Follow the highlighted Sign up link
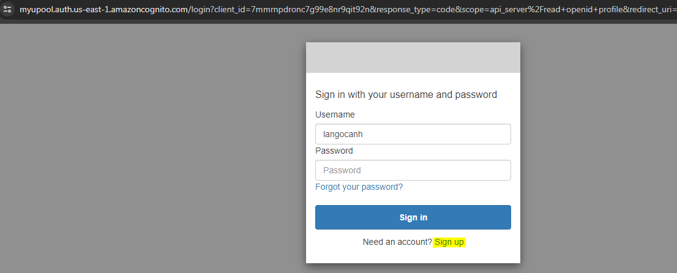Viewport: 677px width, 273px height. pyautogui.click(x=449, y=242)
